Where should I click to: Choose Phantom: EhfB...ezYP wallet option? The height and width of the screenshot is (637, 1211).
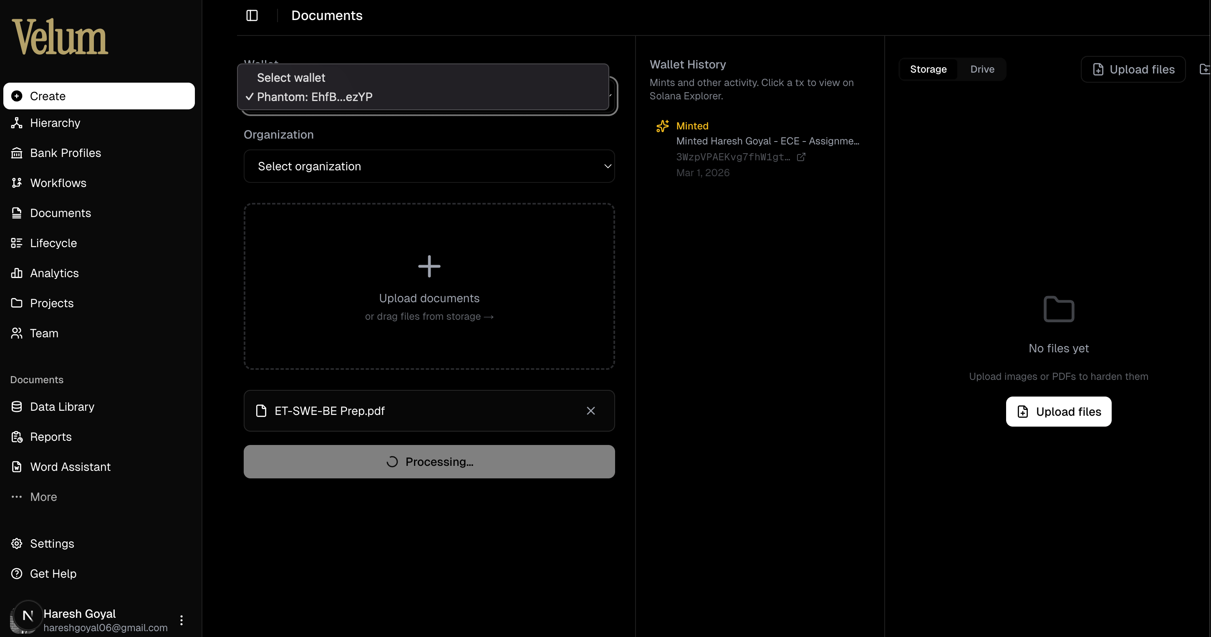pyautogui.click(x=315, y=97)
